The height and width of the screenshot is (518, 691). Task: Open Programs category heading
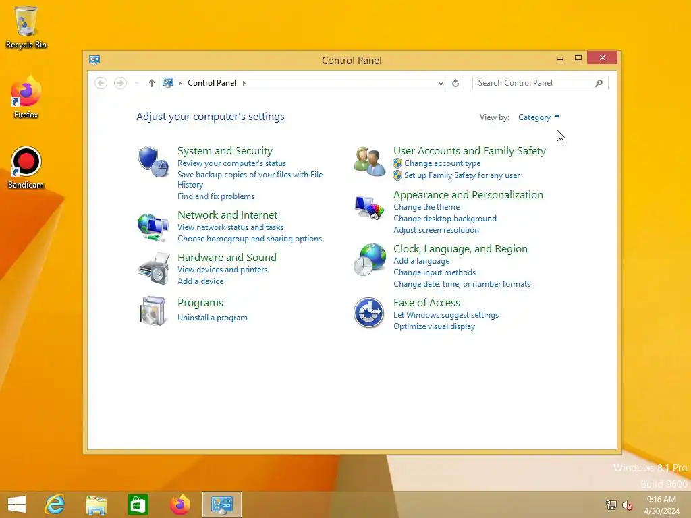[x=200, y=303]
